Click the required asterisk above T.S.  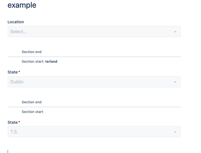coord(19,122)
